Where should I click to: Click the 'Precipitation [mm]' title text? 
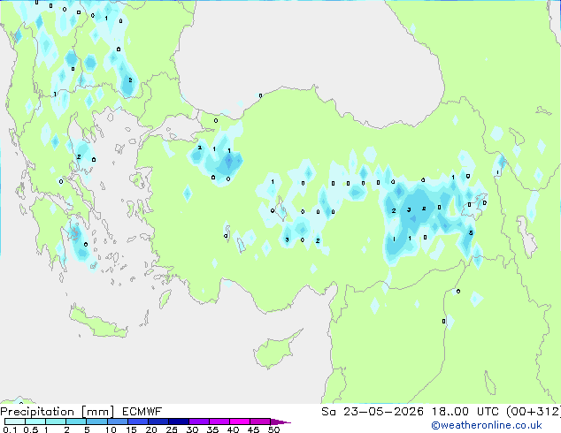click(57, 412)
